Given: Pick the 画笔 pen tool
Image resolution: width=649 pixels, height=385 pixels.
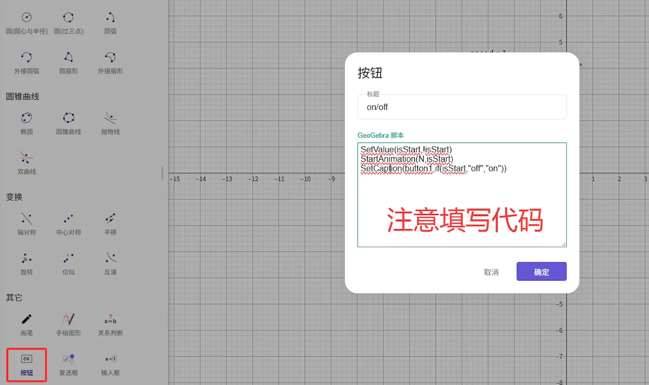Looking at the screenshot, I should pyautogui.click(x=26, y=324).
